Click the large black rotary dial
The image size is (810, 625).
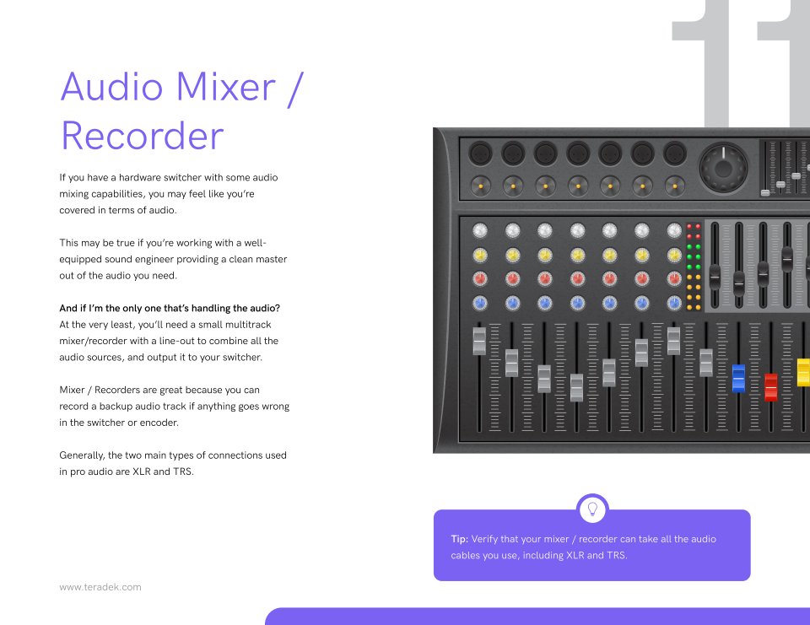click(x=723, y=167)
